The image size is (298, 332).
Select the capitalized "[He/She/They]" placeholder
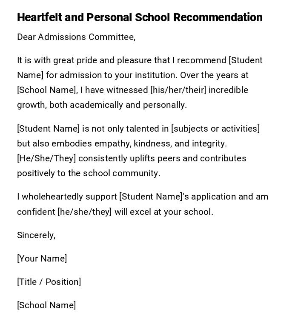[x=46, y=158]
